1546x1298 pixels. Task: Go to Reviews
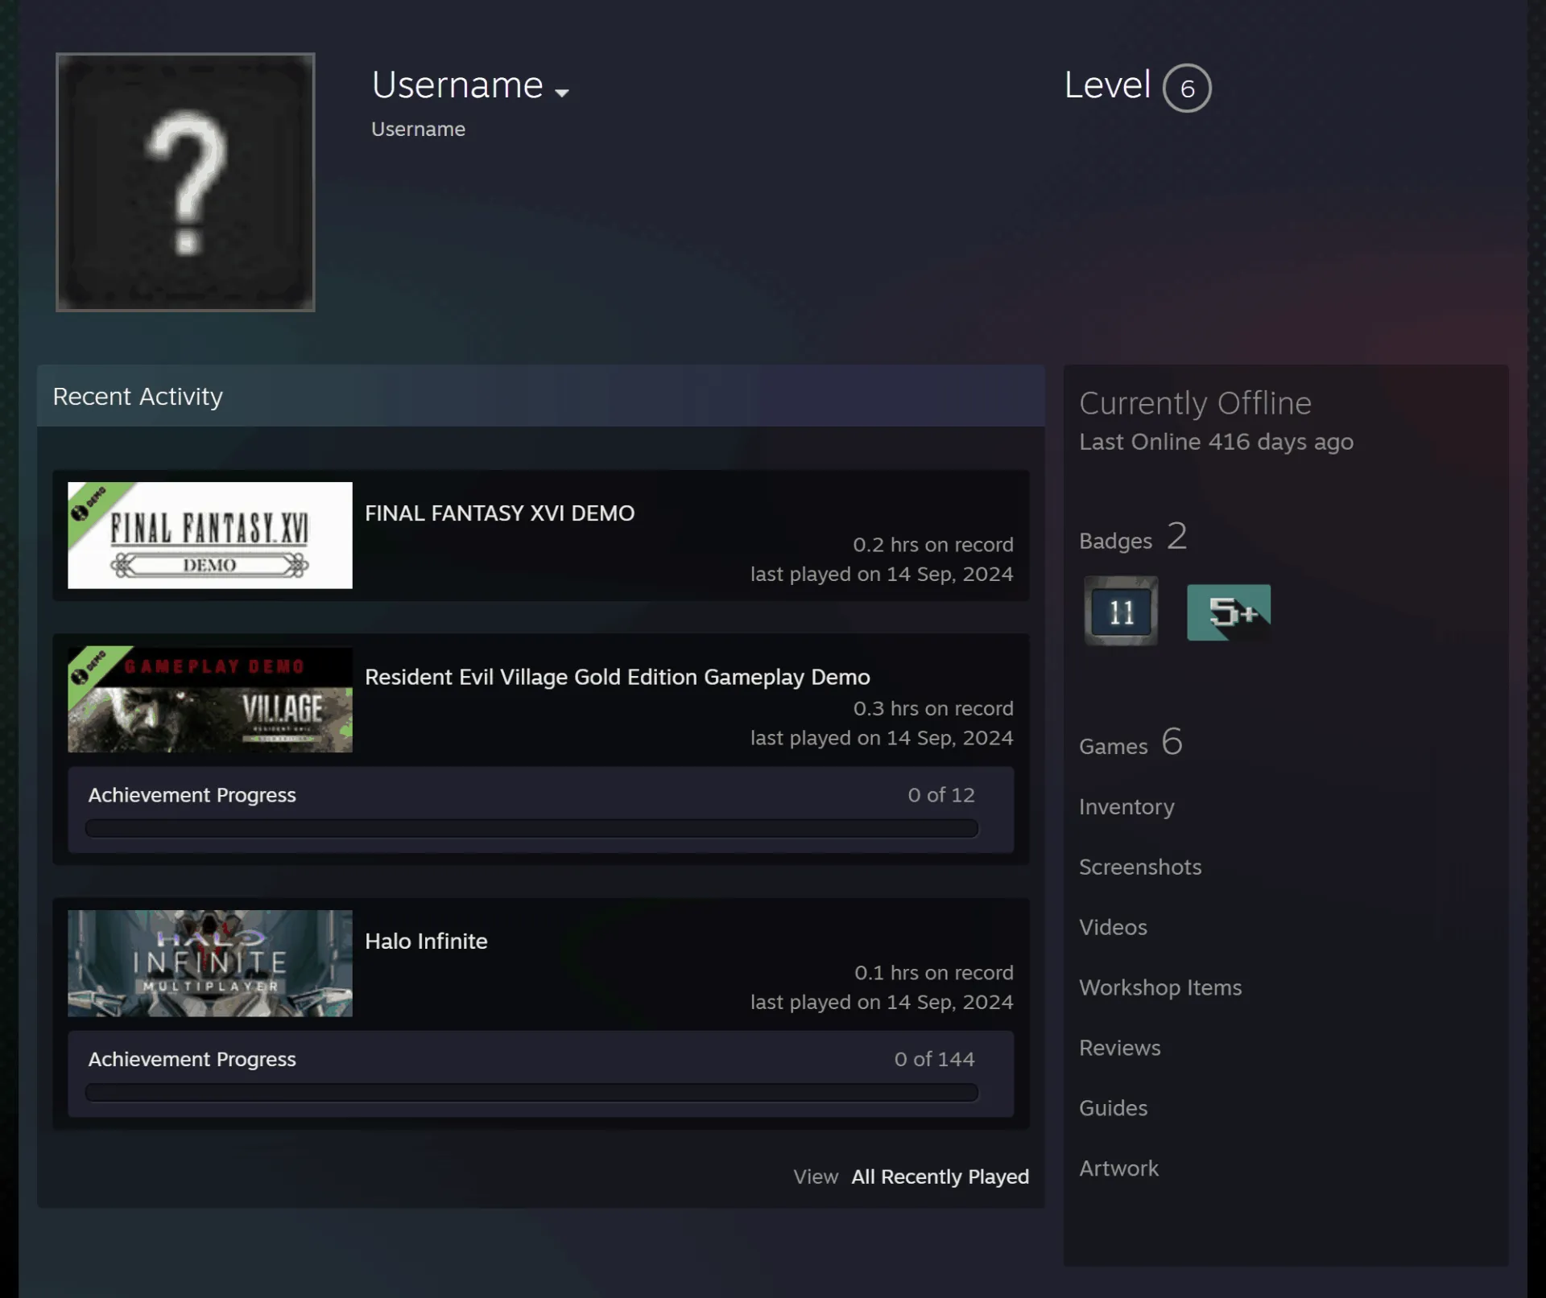1120,1049
